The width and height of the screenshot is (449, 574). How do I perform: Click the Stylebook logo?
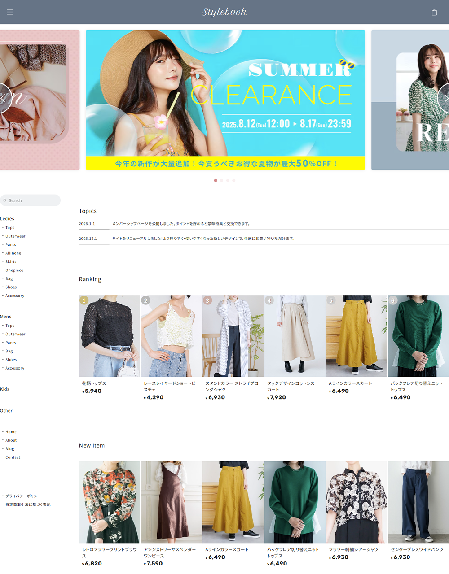[224, 12]
